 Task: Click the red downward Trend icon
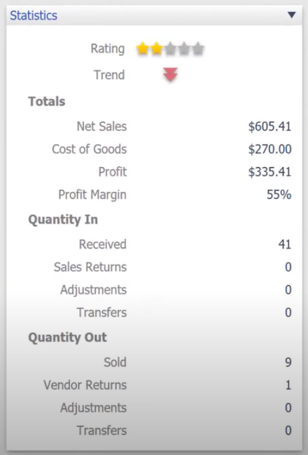point(170,74)
